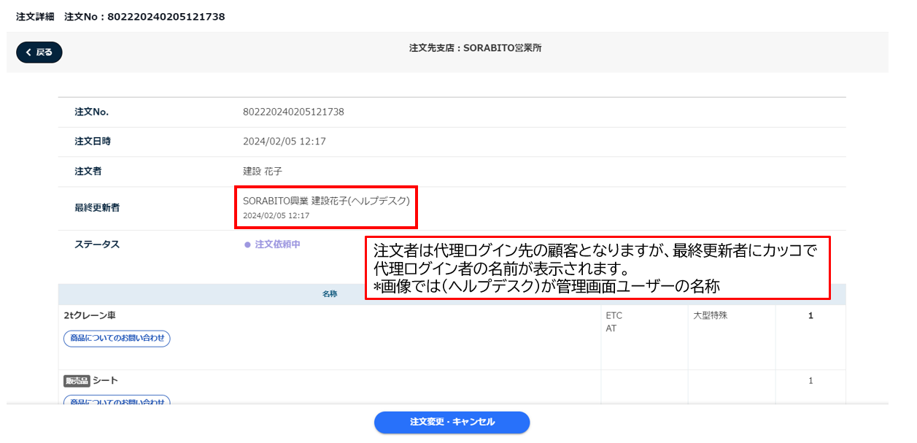Click the シート product name

[105, 380]
